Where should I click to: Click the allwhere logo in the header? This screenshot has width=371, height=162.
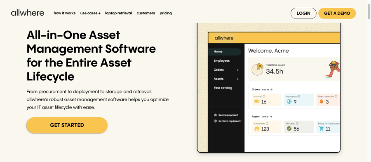(x=28, y=13)
